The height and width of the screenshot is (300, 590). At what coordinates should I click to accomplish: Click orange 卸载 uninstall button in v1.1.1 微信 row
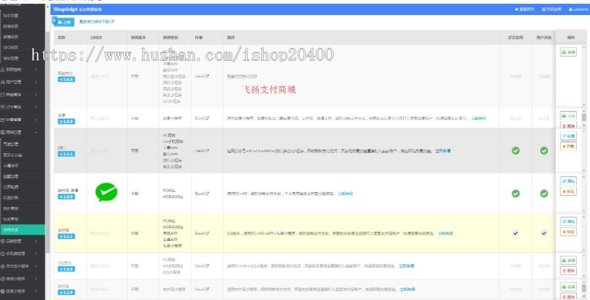(x=568, y=146)
